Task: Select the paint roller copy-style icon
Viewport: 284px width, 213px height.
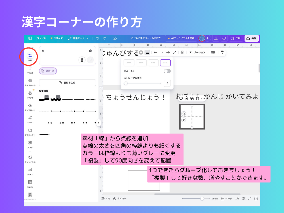Action: pyautogui.click(x=222, y=52)
